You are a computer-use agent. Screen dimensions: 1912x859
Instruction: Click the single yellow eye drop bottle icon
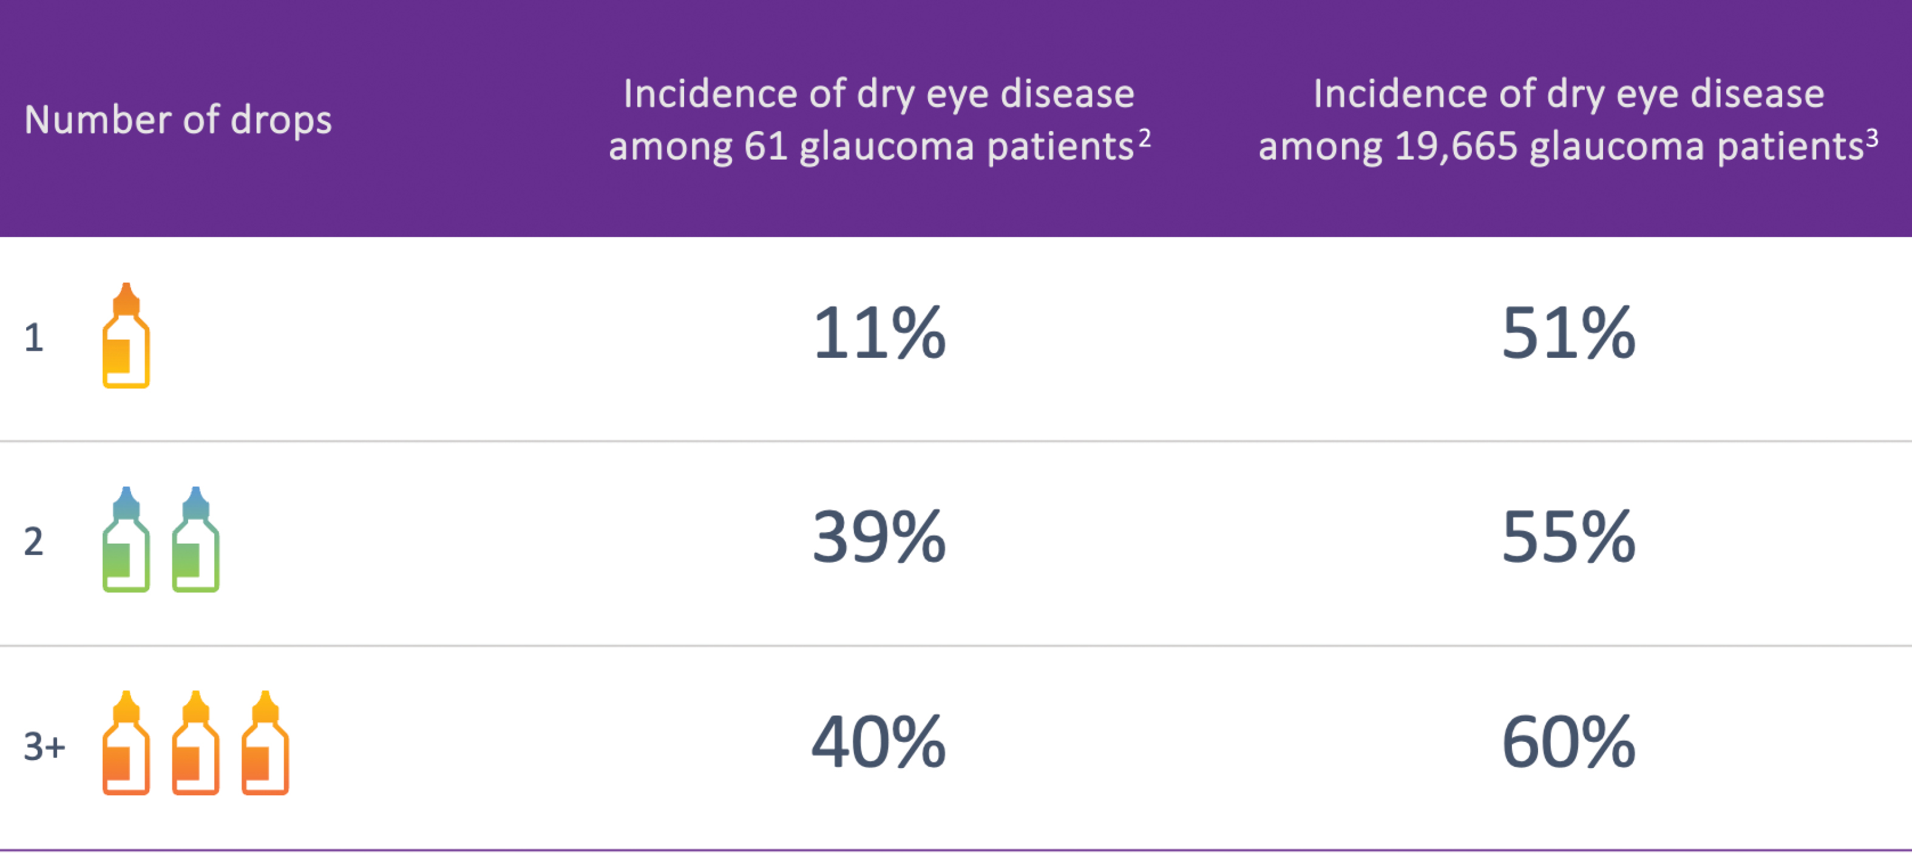point(126,336)
